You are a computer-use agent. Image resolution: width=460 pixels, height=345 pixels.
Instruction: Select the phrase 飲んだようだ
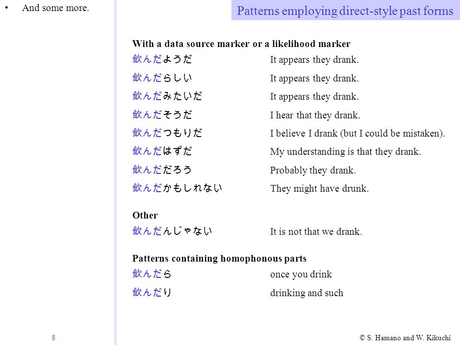pos(162,59)
